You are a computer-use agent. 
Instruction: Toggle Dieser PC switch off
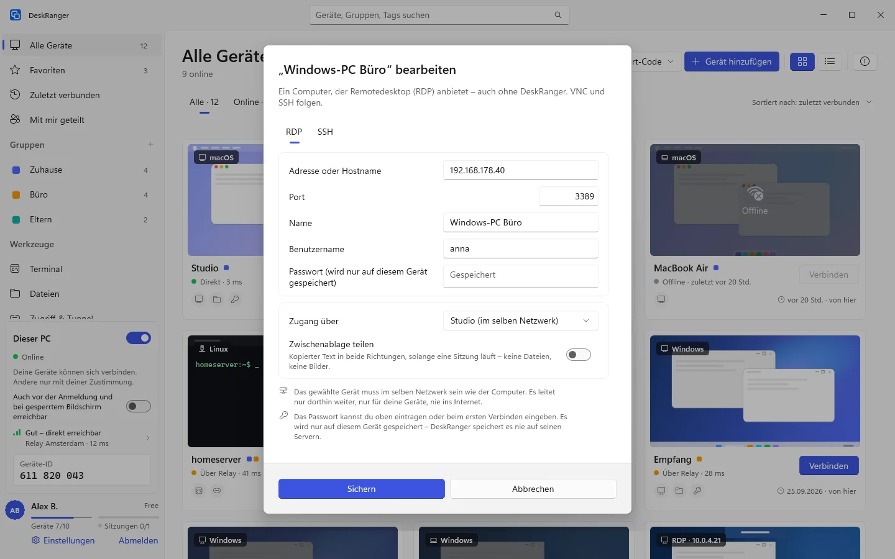click(139, 338)
